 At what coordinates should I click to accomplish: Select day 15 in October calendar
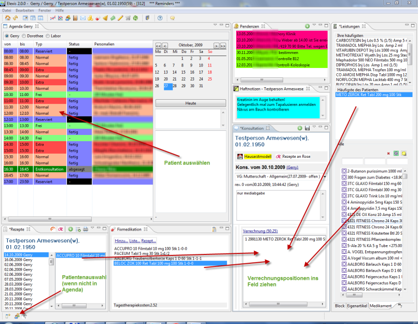183,72
